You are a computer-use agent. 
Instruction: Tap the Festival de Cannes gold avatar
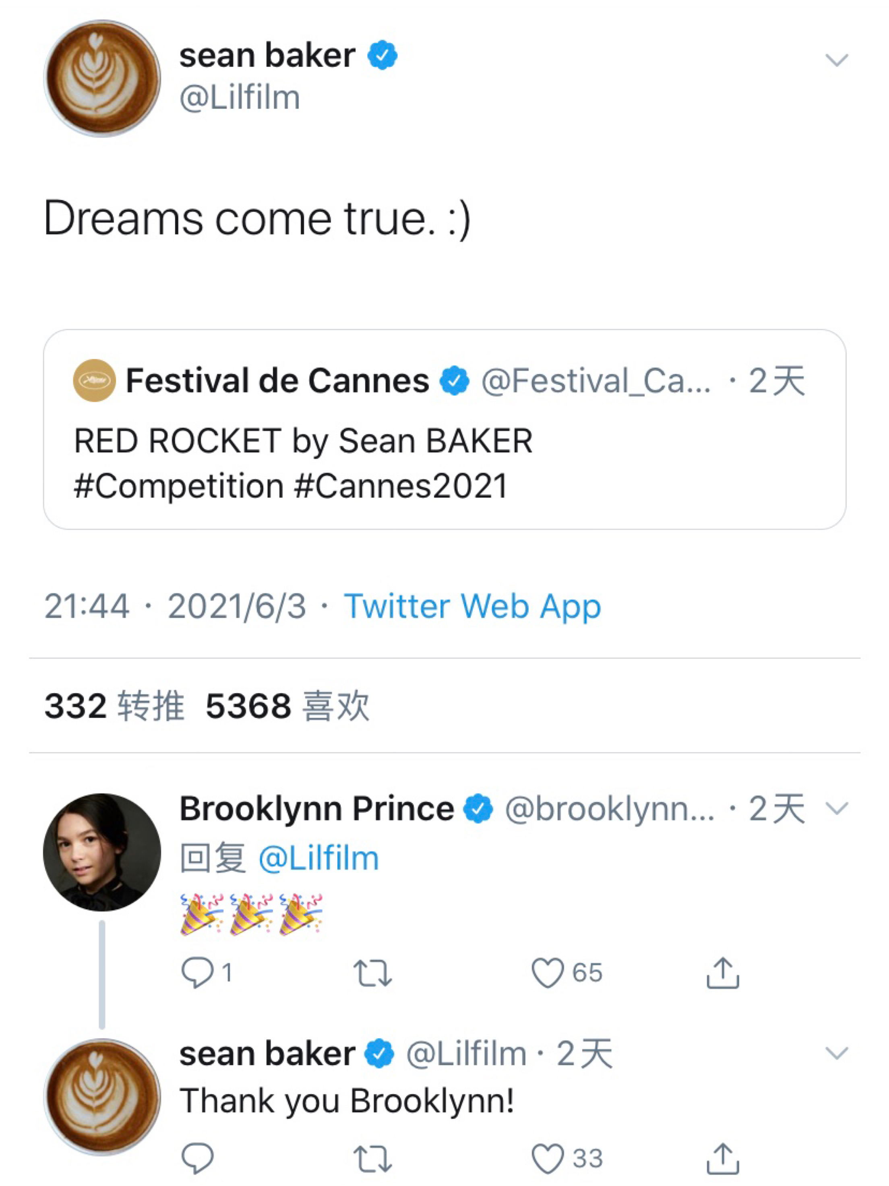(x=94, y=381)
